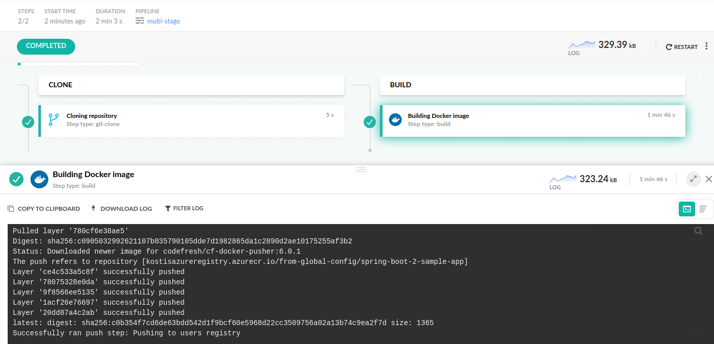Close the Building Docker image log panel
The width and height of the screenshot is (714, 344).
click(708, 179)
